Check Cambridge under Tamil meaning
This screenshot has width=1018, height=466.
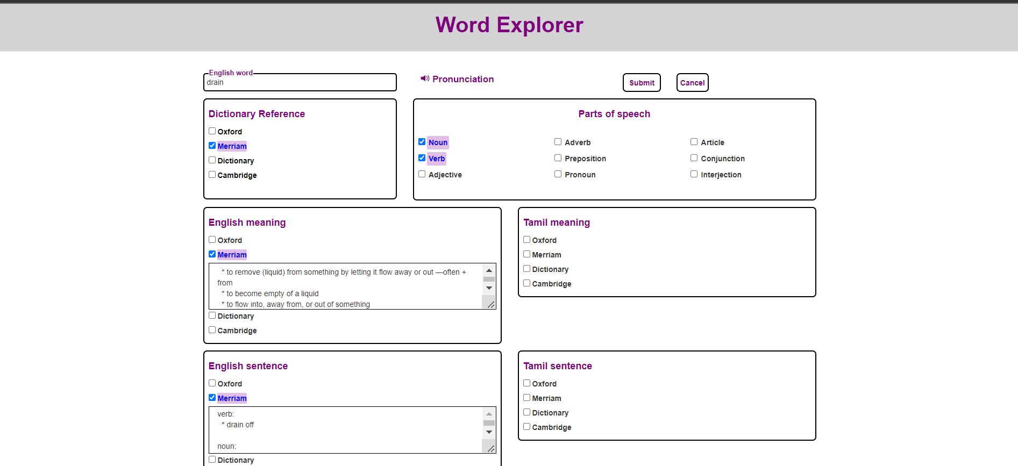click(x=526, y=283)
